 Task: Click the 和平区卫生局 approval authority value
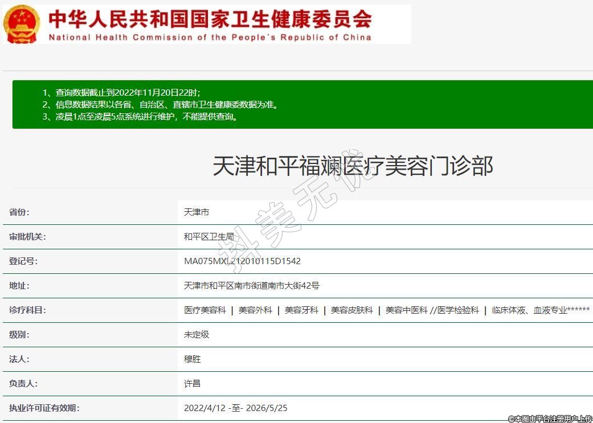point(209,237)
